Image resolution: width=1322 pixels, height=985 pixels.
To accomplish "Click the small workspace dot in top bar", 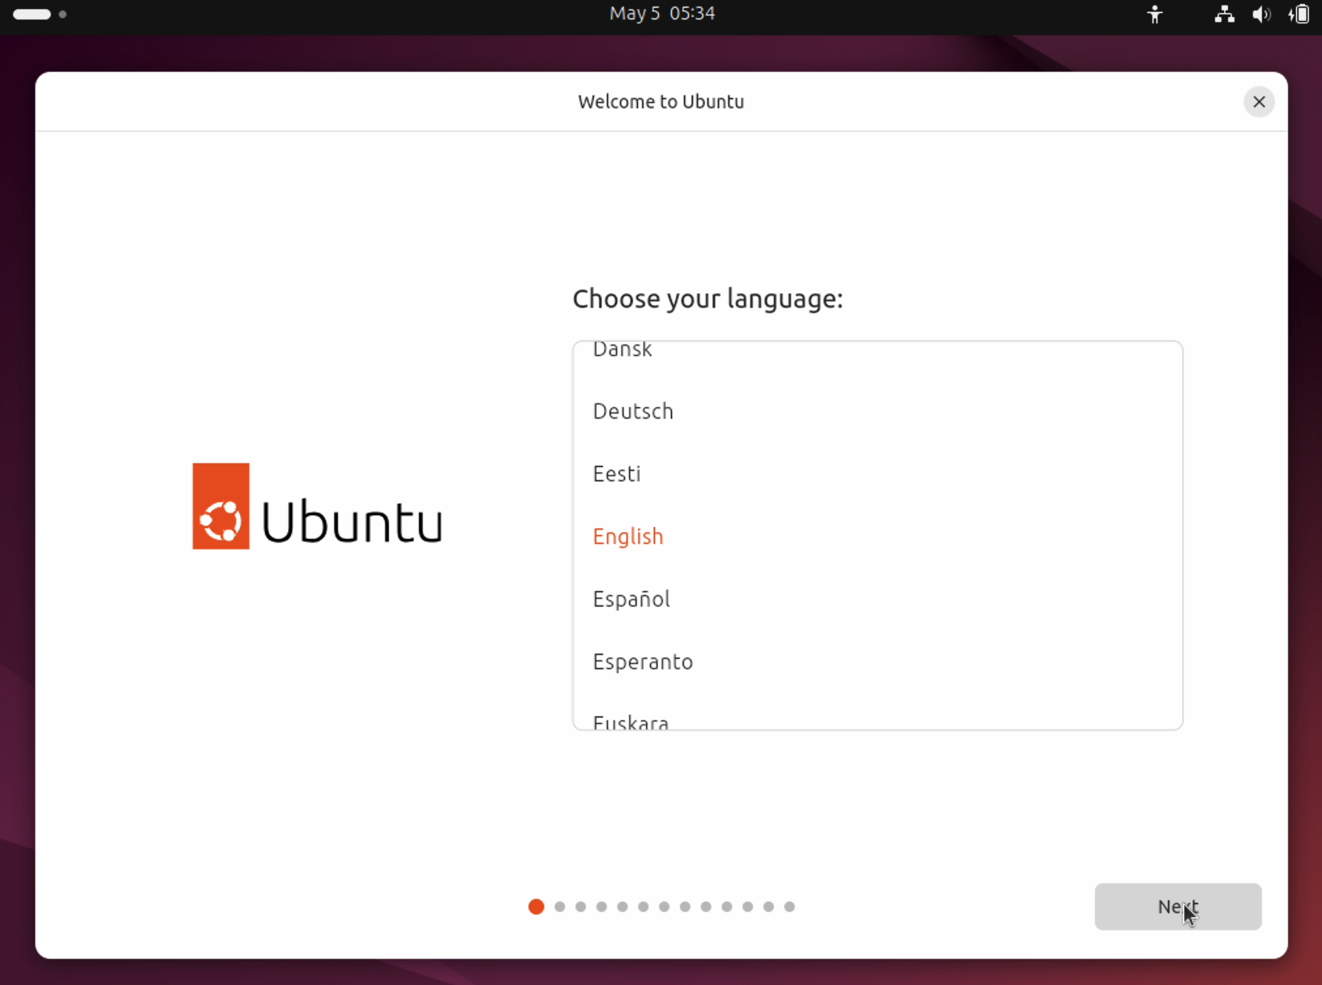I will tap(63, 14).
